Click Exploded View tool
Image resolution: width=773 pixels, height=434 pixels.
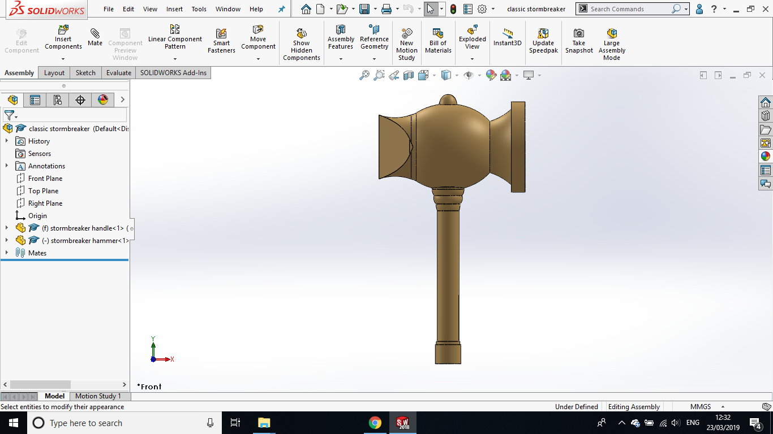pyautogui.click(x=473, y=37)
